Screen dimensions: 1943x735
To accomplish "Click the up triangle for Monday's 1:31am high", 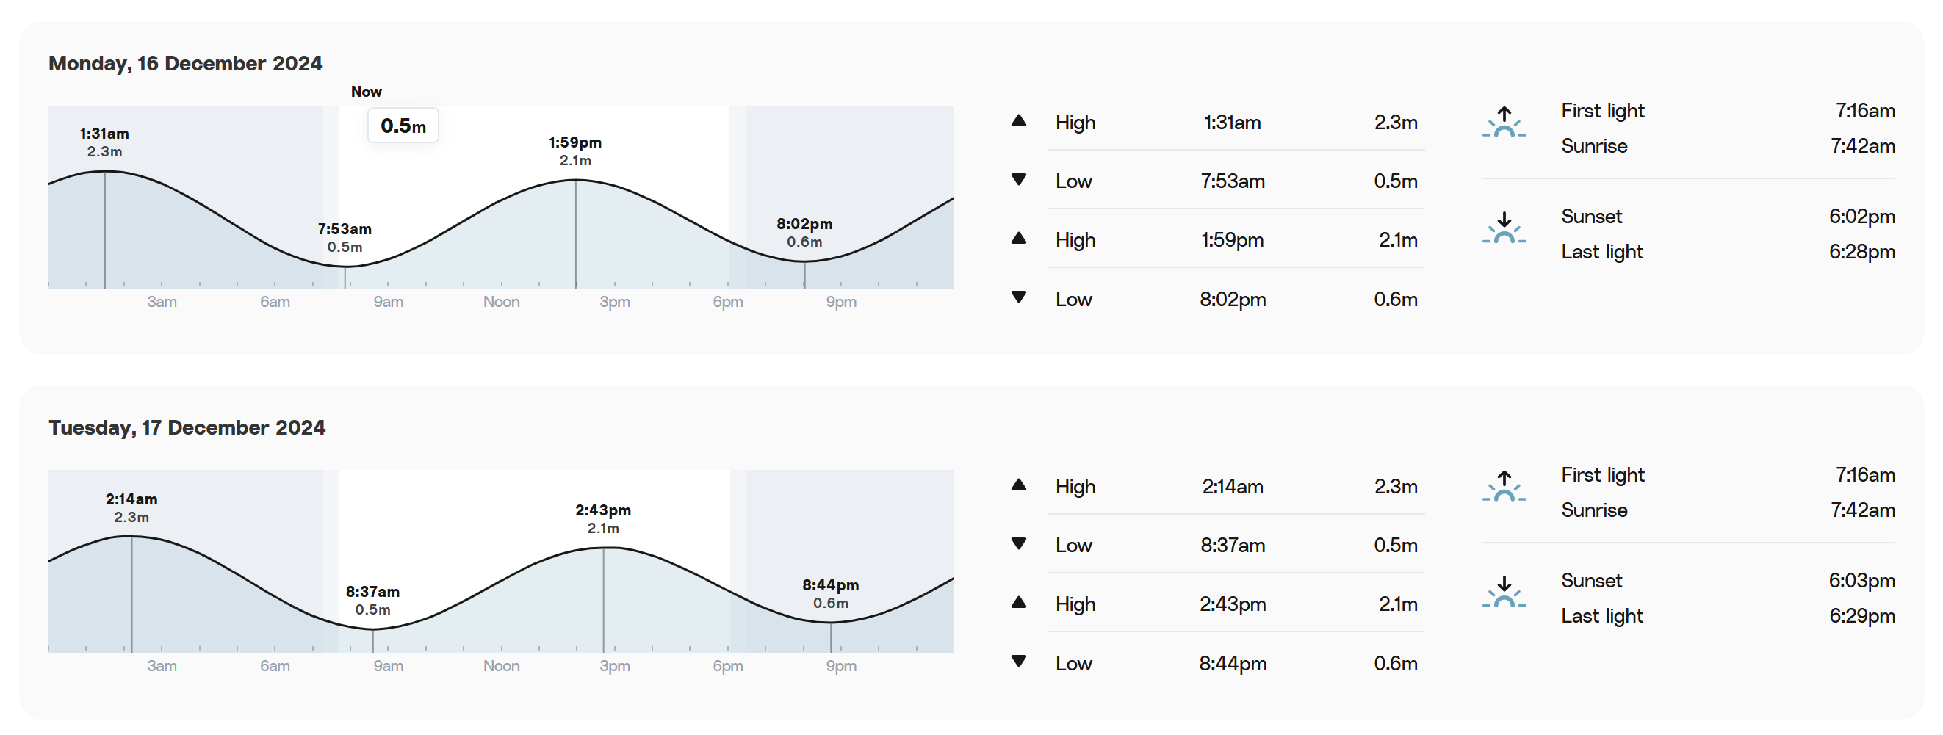I will coord(1018,120).
